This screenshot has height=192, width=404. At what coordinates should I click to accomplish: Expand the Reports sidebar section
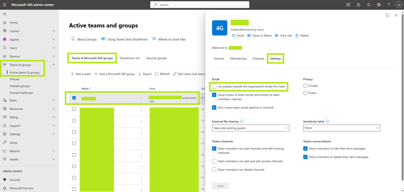coord(54,151)
